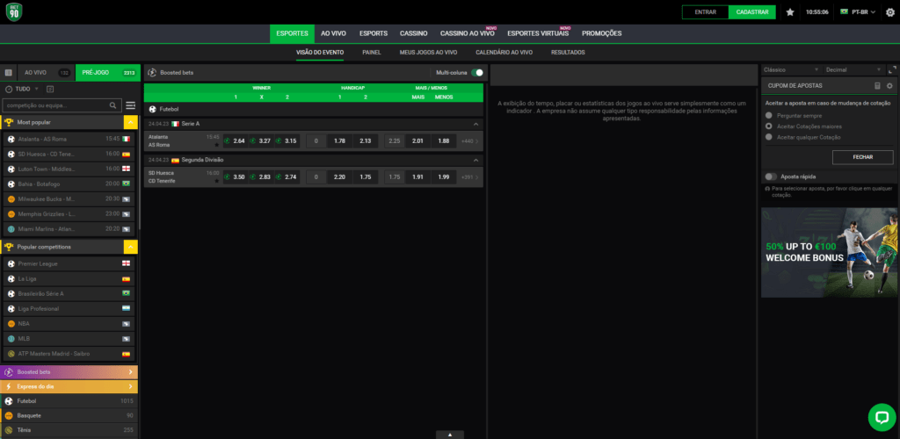
Task: Click the green live chat bubble icon
Action: (x=880, y=416)
